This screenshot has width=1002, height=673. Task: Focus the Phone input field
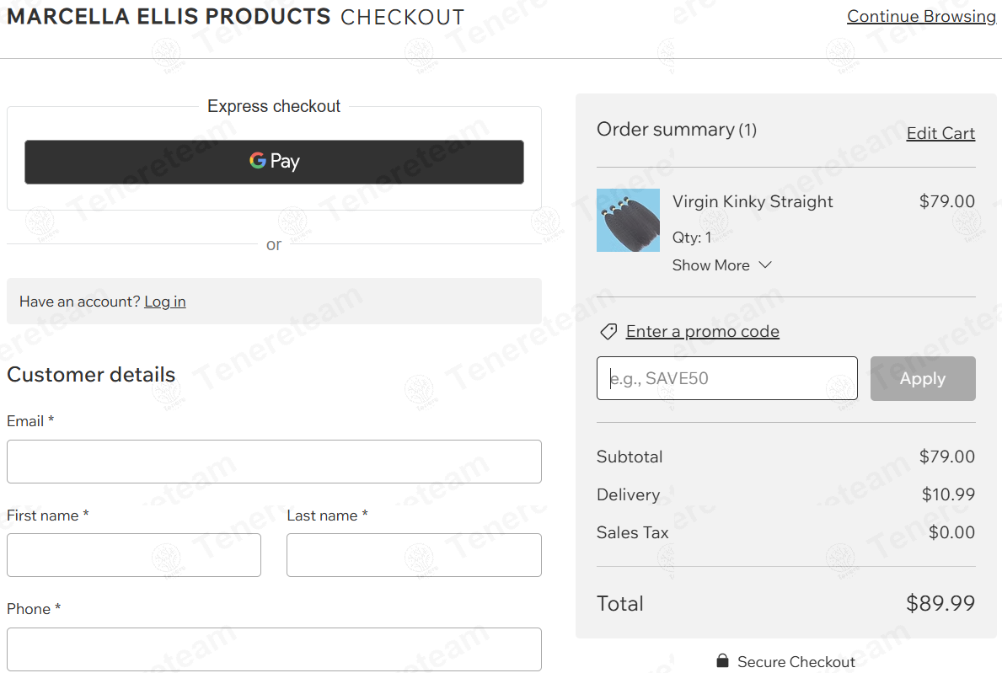point(274,649)
